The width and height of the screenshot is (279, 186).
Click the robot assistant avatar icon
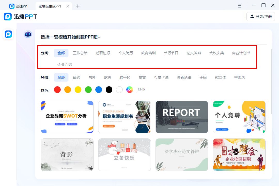tap(28, 34)
